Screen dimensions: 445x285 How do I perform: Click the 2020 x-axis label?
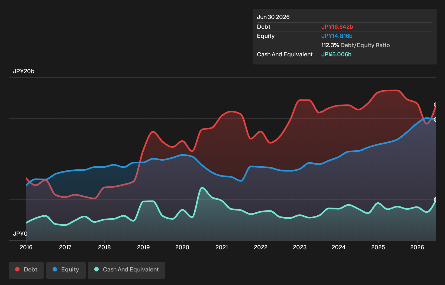[x=182, y=247]
